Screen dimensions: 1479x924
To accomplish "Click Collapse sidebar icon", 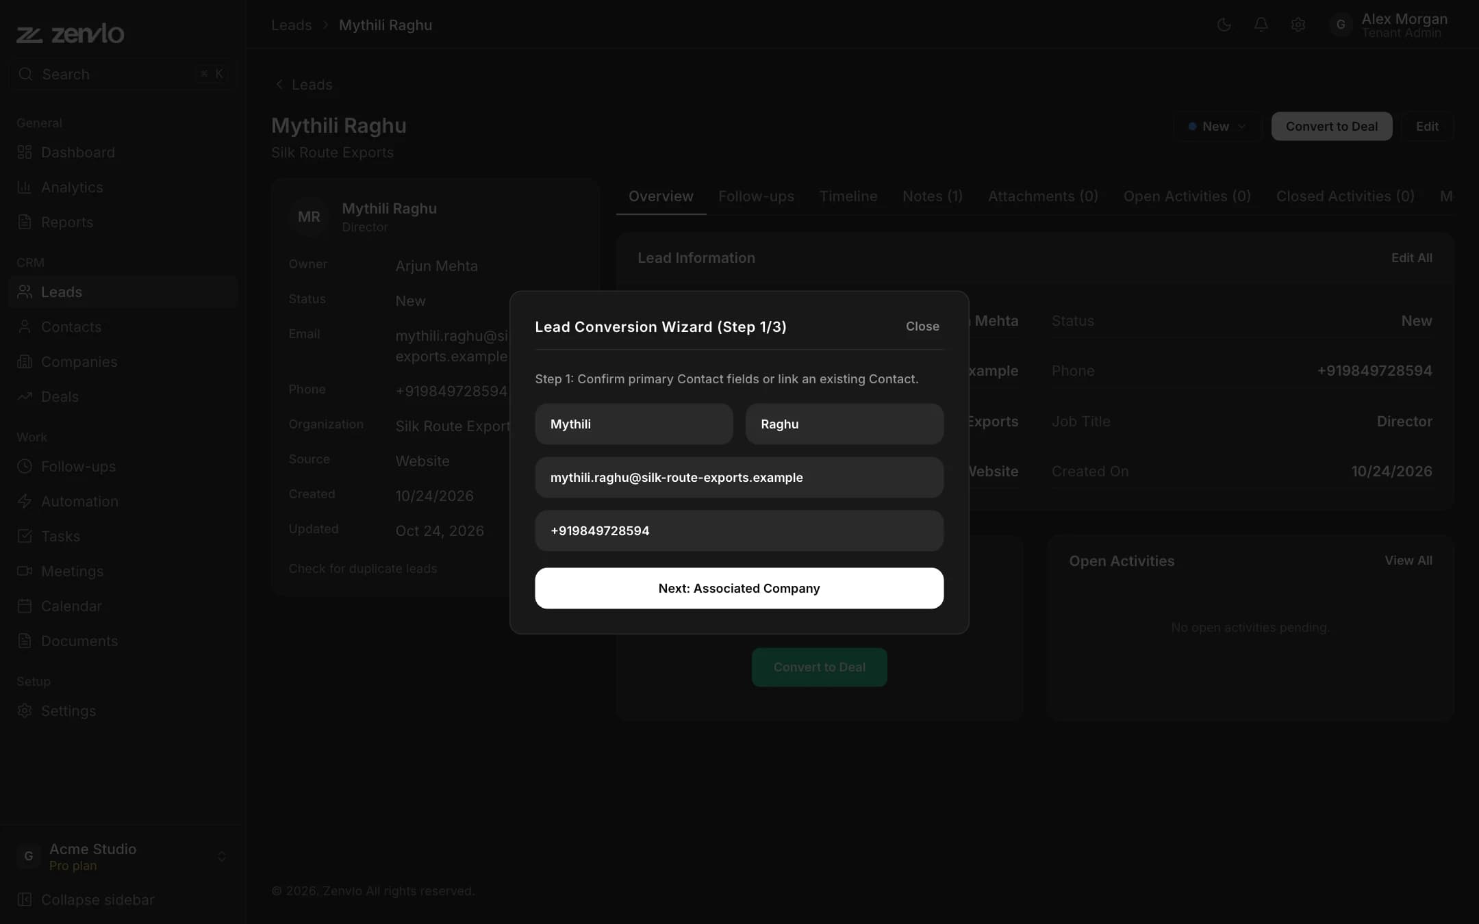I will click(25, 899).
